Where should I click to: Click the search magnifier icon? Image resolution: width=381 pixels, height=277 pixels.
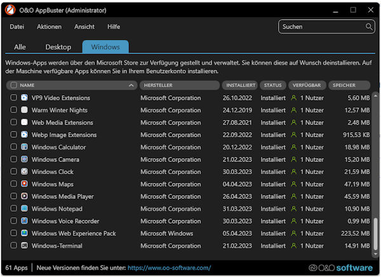point(369,27)
